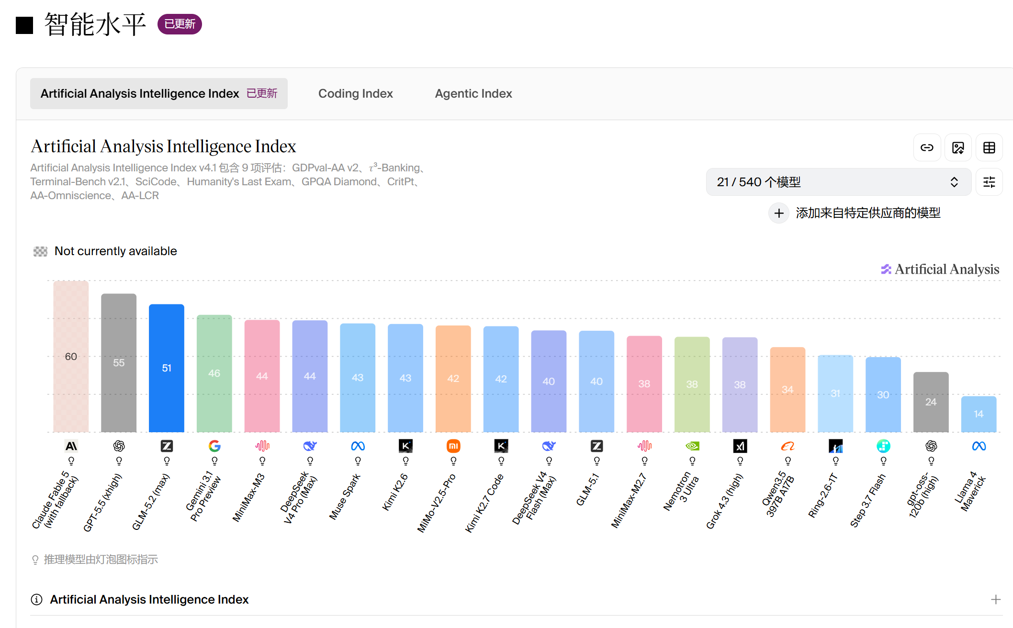Viewport: 1013px width, 628px height.
Task: Click the 智能水平 section heading
Action: [x=95, y=24]
